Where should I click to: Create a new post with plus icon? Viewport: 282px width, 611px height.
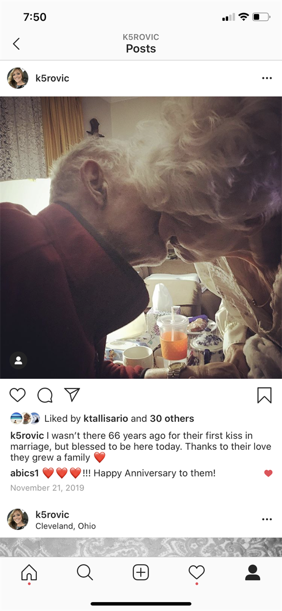point(141,573)
